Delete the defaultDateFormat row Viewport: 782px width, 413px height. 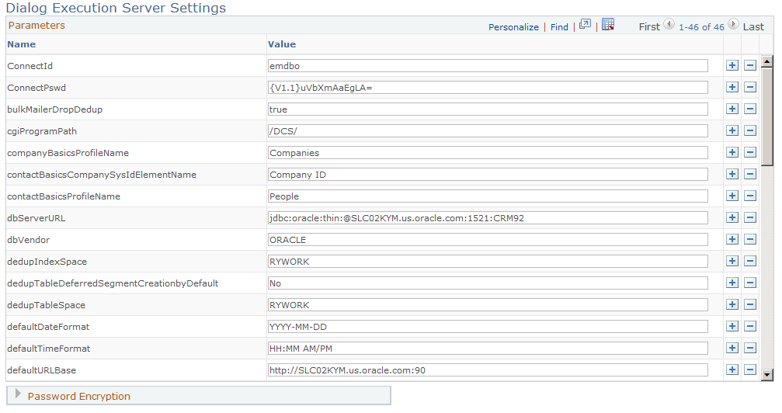coord(750,326)
